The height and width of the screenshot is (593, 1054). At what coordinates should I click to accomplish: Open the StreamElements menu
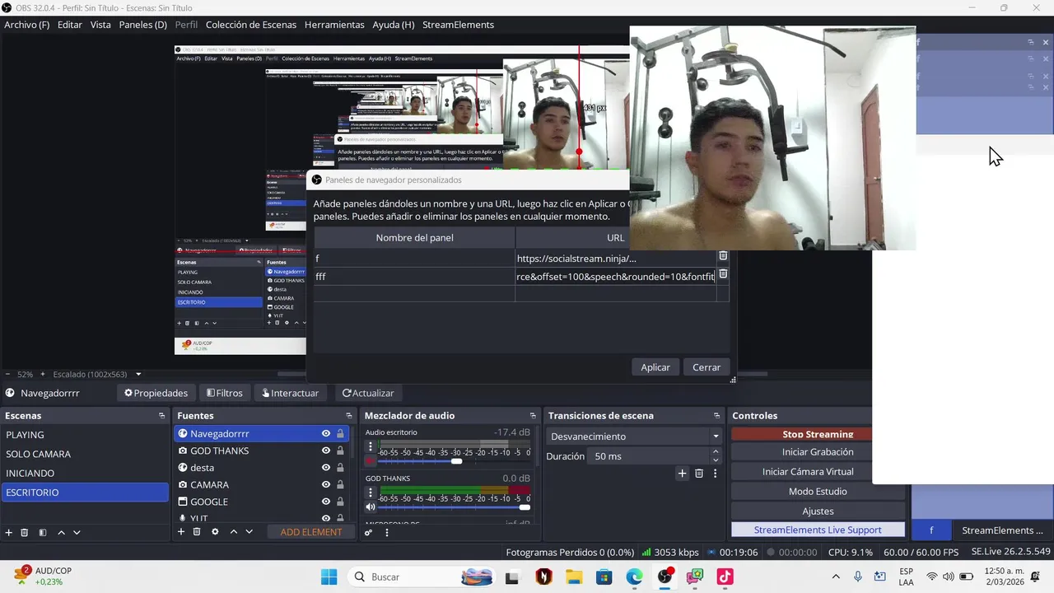458,25
